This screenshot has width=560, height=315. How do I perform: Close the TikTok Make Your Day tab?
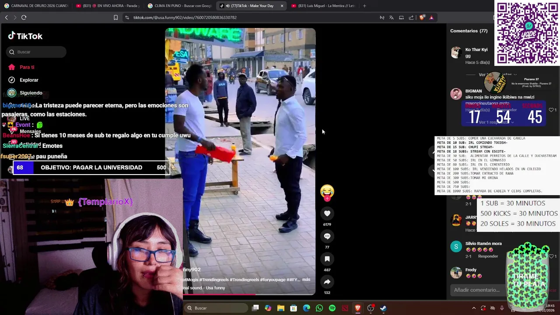(x=282, y=6)
